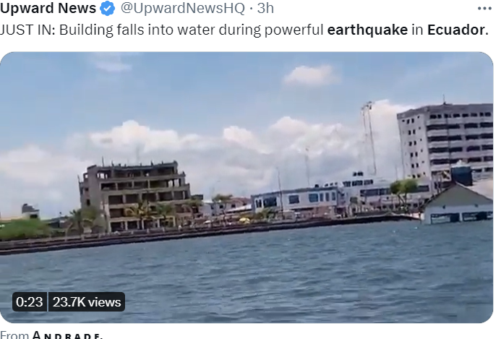Open the tweet via the 3h timestamp
The image size is (501, 339).
265,8
